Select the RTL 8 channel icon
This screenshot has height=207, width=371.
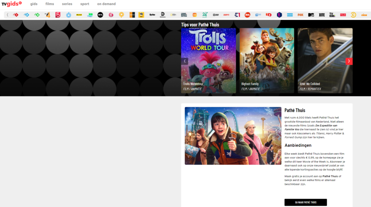click(111, 15)
